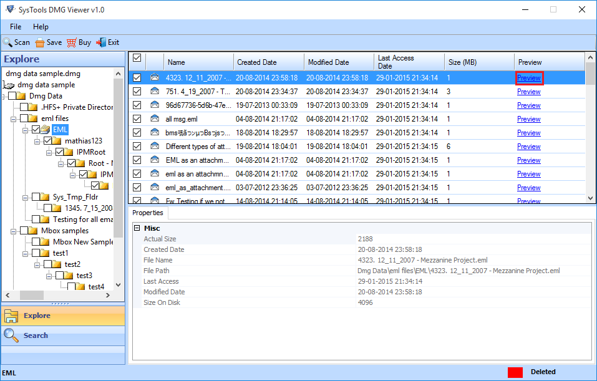Click the open folder icon beside EML
The image size is (597, 381).
click(46, 130)
